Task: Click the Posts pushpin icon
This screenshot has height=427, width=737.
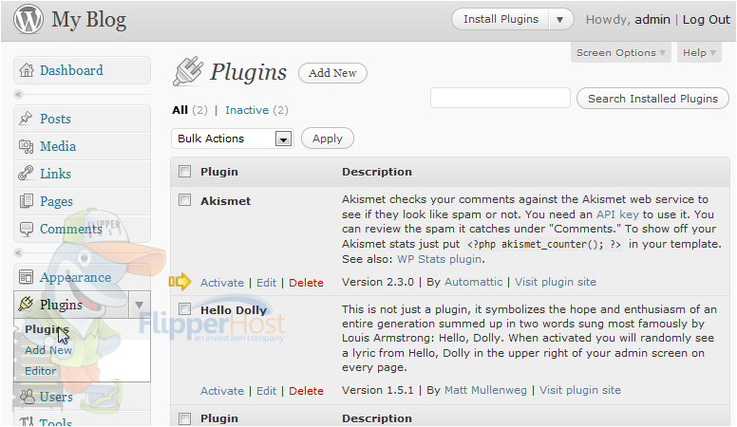Action: tap(26, 119)
